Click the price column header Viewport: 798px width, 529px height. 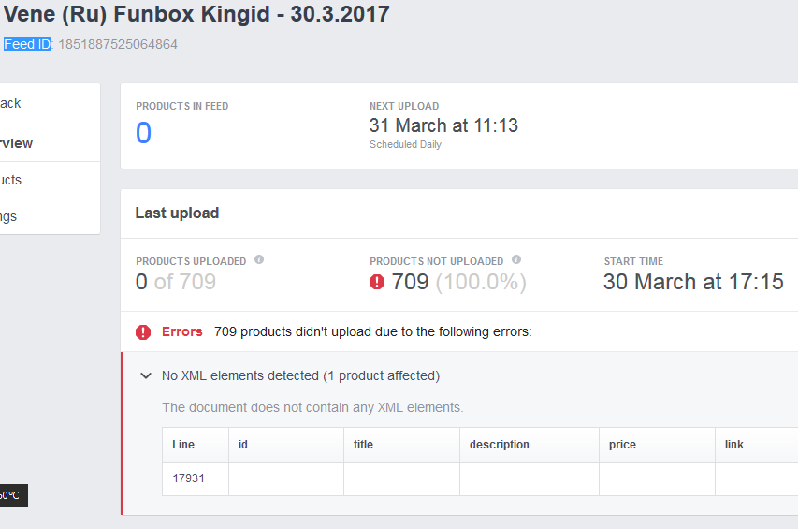tap(622, 445)
